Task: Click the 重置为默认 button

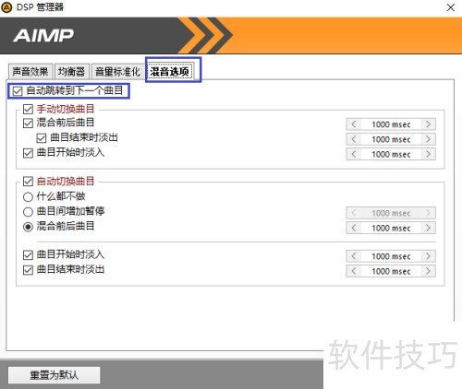Action: click(x=55, y=375)
